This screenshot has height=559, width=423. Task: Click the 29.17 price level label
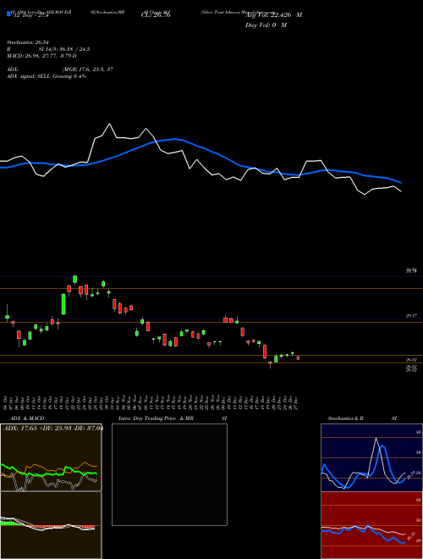click(x=411, y=316)
